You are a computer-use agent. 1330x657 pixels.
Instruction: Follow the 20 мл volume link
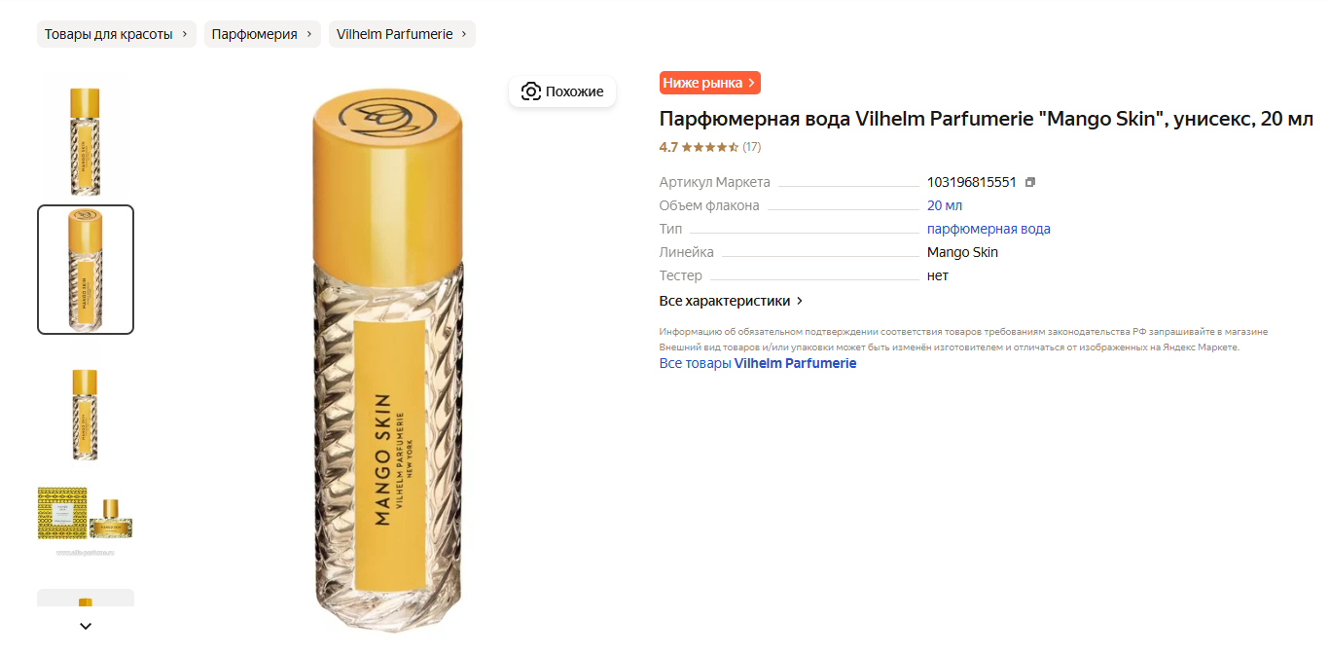click(945, 205)
